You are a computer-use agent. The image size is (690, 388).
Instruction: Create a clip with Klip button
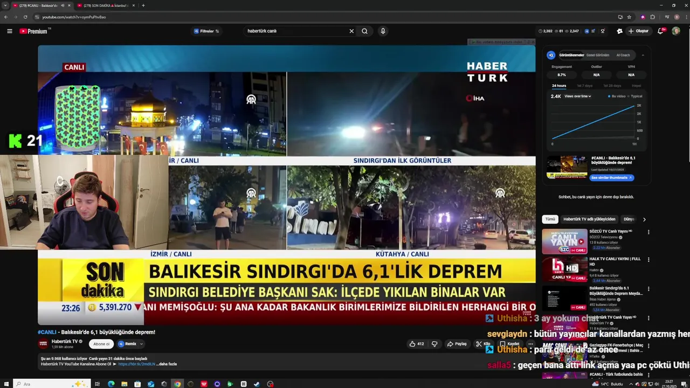pos(483,344)
